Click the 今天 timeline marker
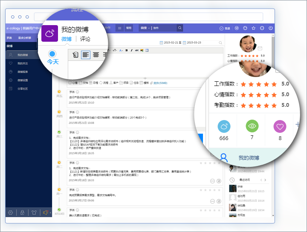The image size is (307, 232). click(x=53, y=57)
